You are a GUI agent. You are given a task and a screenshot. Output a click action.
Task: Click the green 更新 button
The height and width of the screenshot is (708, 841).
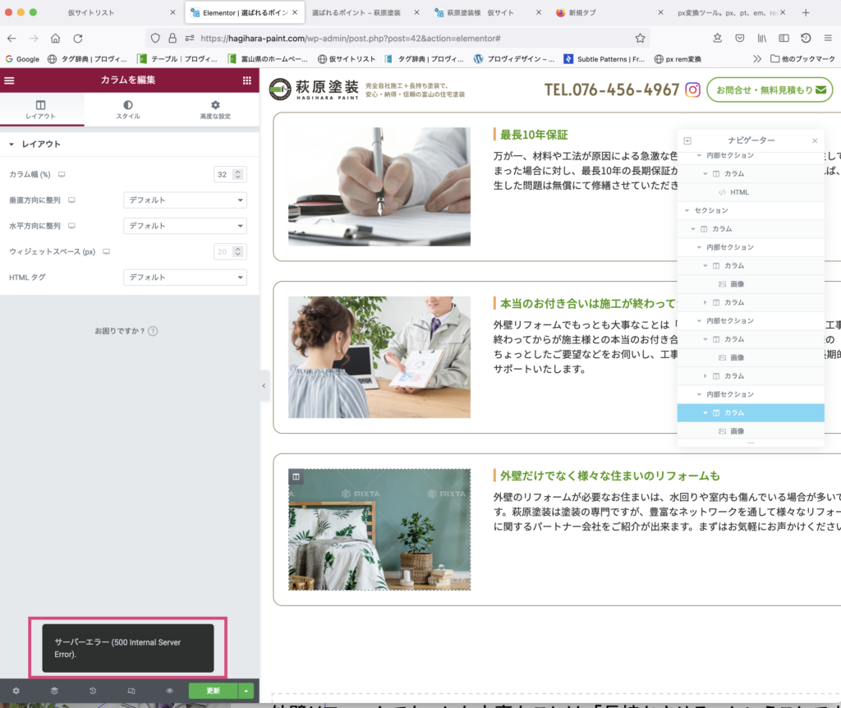pyautogui.click(x=213, y=691)
